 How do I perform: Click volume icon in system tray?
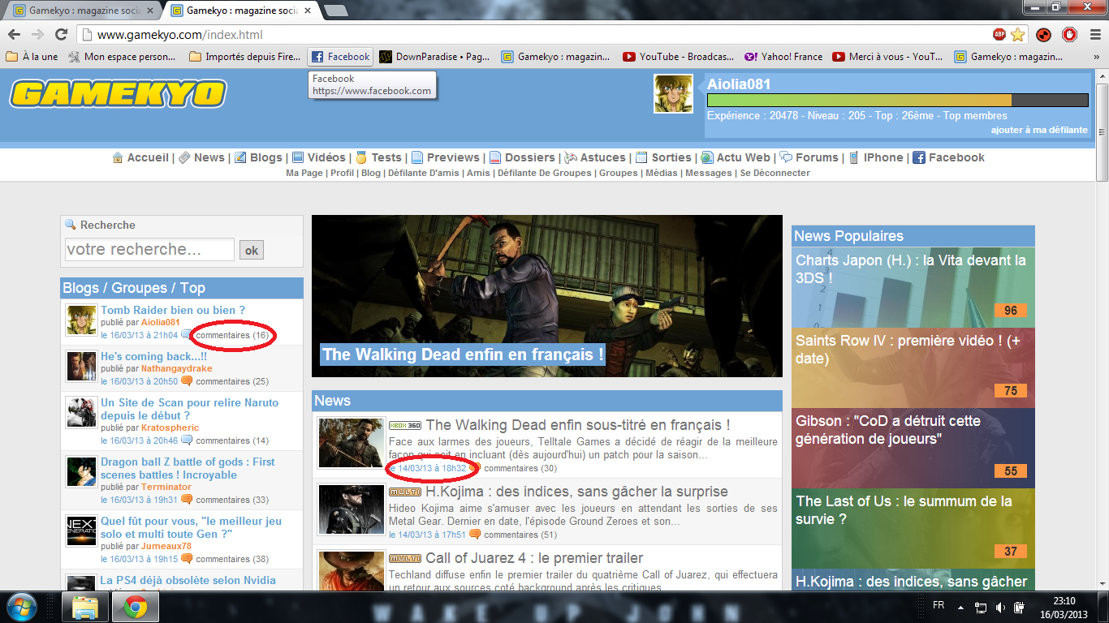pyautogui.click(x=1000, y=608)
